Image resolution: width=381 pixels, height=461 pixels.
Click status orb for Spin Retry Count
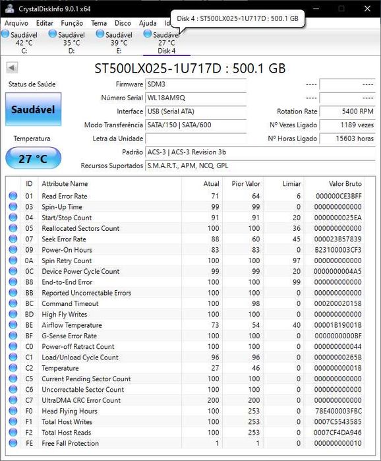click(13, 261)
